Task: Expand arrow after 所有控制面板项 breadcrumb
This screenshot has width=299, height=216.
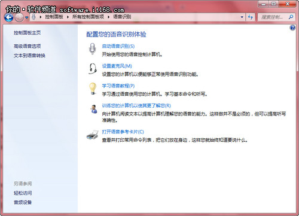Action: [108, 17]
